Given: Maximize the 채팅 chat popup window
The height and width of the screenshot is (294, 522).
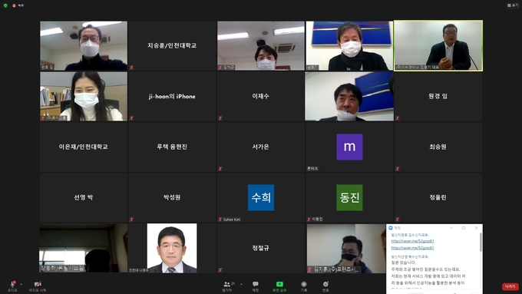Looking at the screenshot, I should click(464, 228).
